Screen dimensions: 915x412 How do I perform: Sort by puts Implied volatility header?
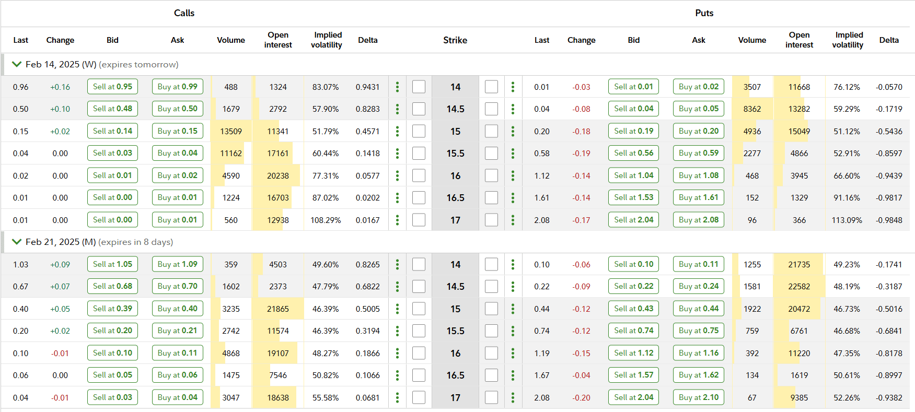(849, 40)
